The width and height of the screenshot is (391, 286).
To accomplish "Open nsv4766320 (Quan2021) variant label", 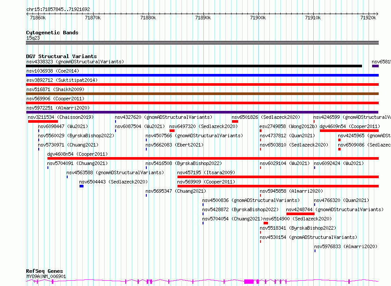I will coord(341,200).
